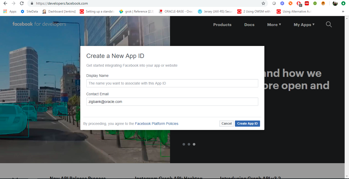This screenshot has width=349, height=179.
Task: Click the secure lock icon in address bar
Action: [x=32, y=3]
